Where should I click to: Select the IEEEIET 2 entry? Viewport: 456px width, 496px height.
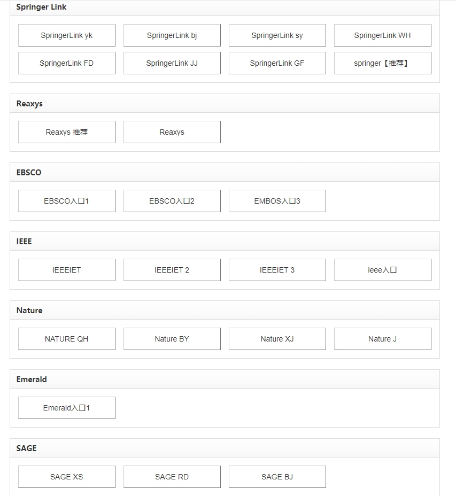tap(172, 270)
